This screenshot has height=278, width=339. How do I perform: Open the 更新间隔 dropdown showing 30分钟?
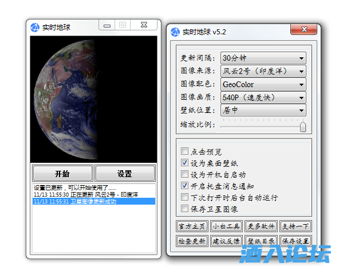(263, 58)
